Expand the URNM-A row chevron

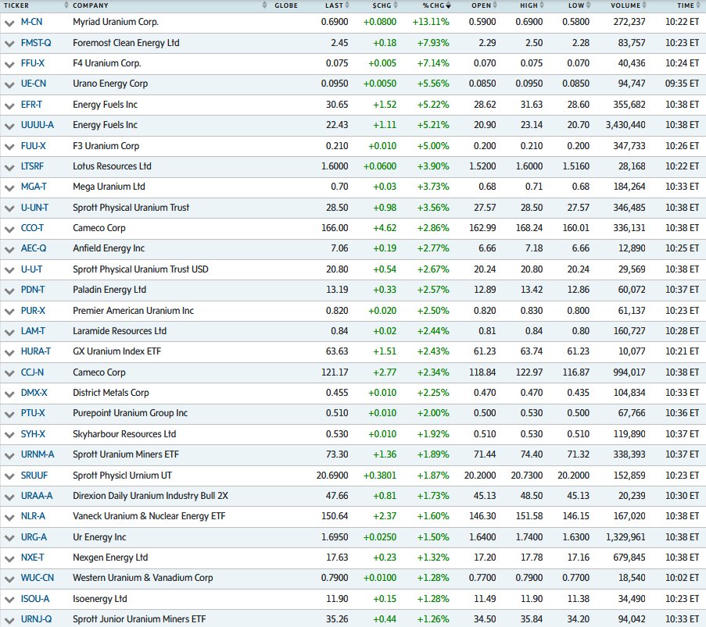(x=9, y=455)
